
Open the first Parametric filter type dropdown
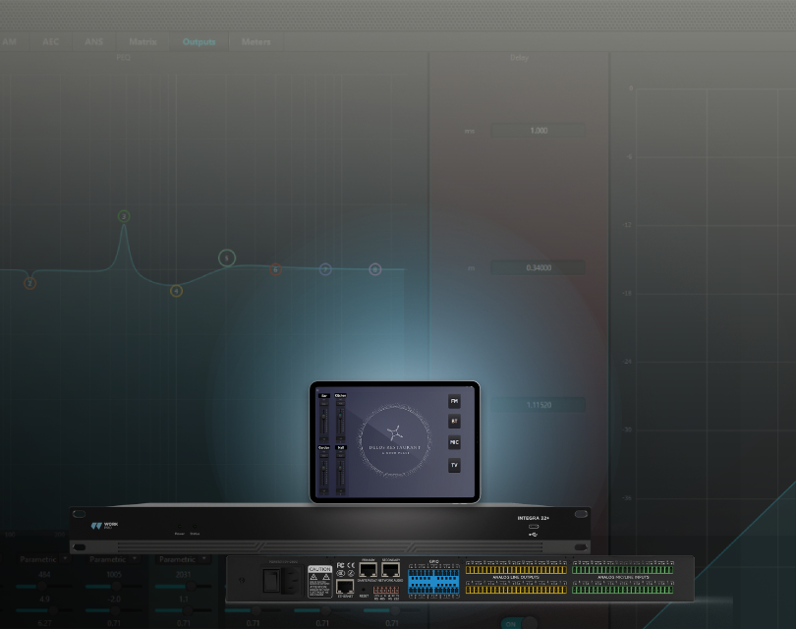tap(44, 559)
